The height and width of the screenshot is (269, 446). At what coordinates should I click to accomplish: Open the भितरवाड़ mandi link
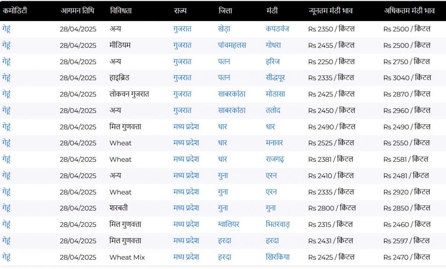277,224
